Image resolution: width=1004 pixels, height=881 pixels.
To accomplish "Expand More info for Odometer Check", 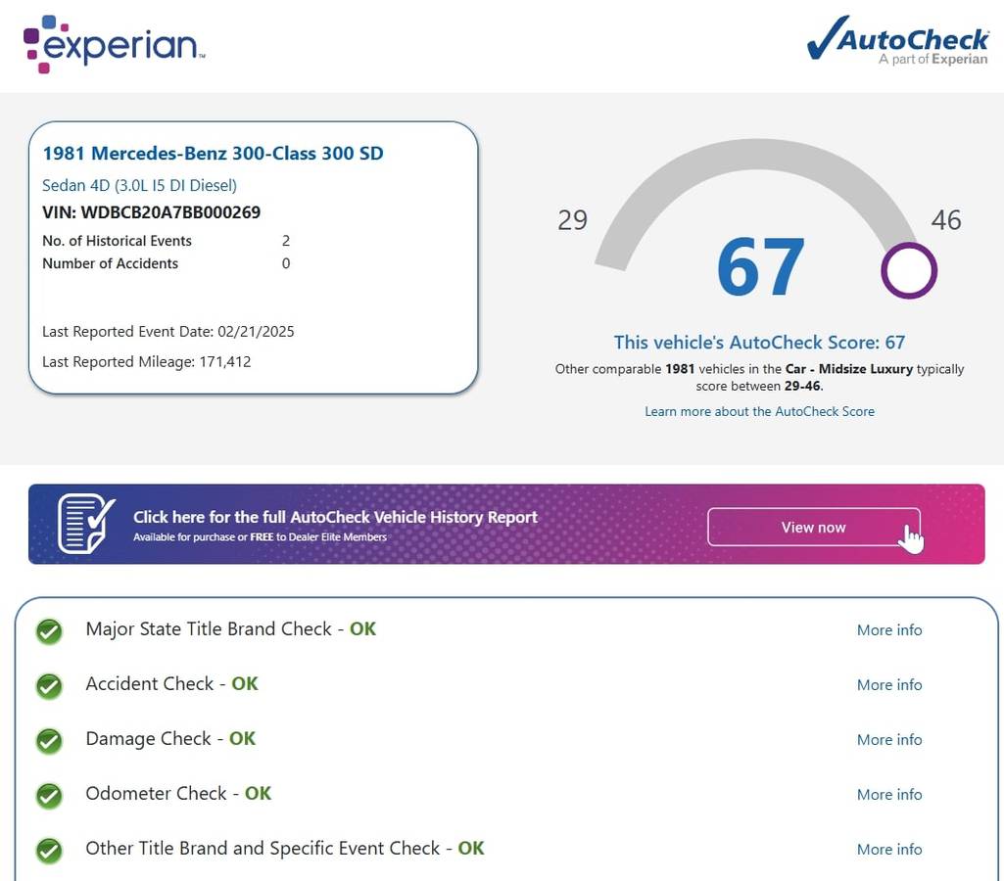I will [888, 795].
